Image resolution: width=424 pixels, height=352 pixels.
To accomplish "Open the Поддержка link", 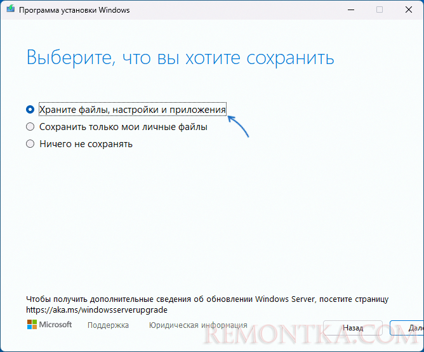I will tap(108, 325).
